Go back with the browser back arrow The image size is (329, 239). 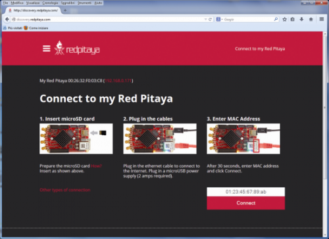point(7,19)
